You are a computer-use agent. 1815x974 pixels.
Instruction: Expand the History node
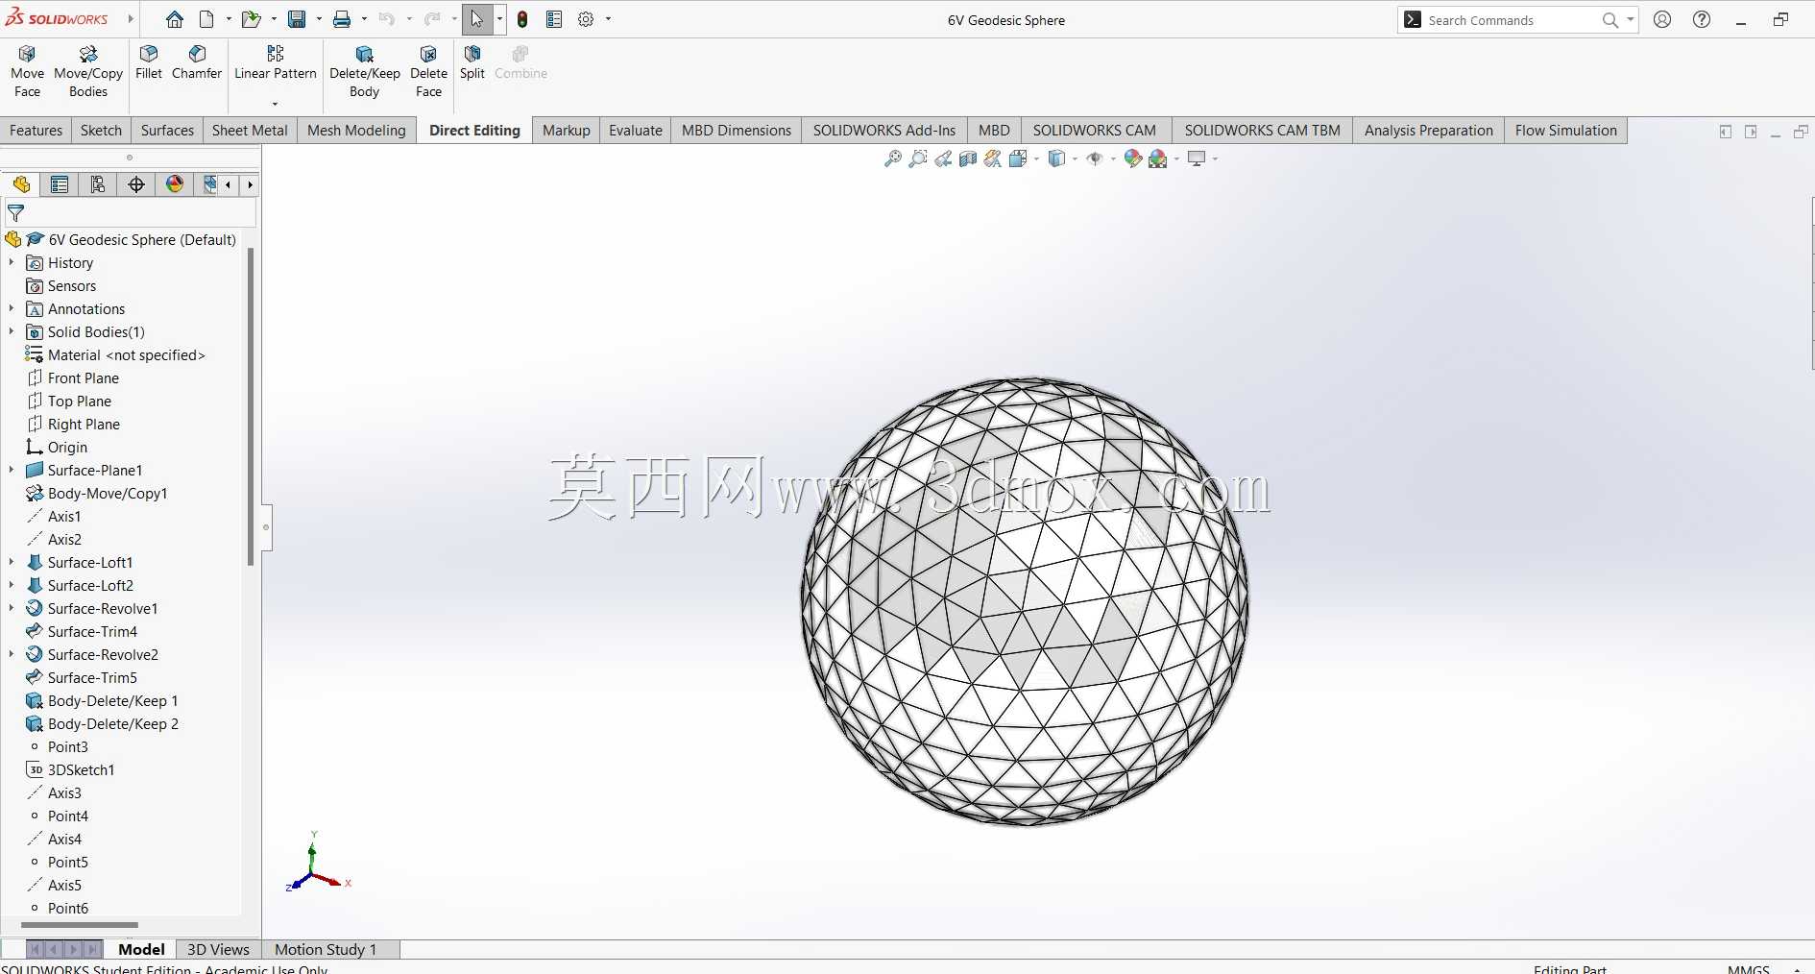pos(12,262)
